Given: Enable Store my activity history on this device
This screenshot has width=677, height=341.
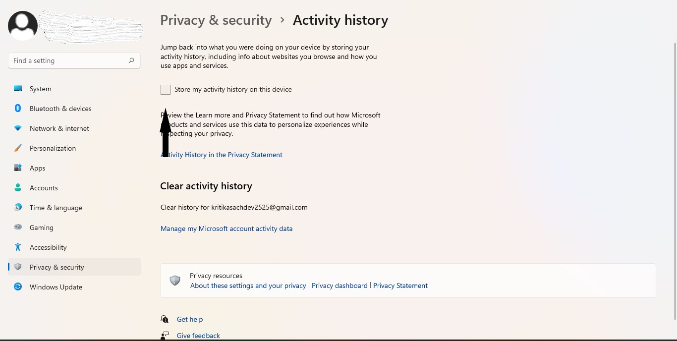Looking at the screenshot, I should coord(165,89).
